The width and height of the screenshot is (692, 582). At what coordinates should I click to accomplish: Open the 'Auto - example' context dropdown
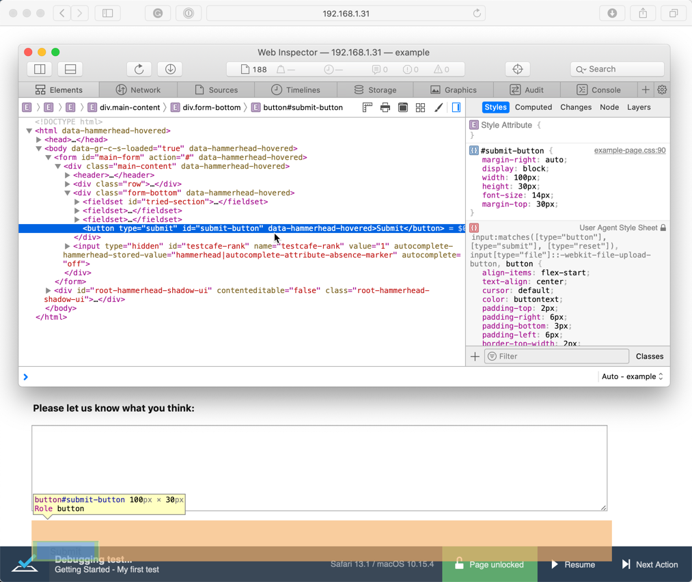[x=632, y=376]
